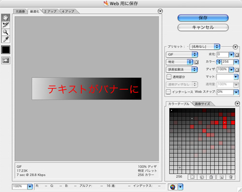Click the Web スナップ 0% field
This screenshot has height=192, width=242.
tap(225, 92)
